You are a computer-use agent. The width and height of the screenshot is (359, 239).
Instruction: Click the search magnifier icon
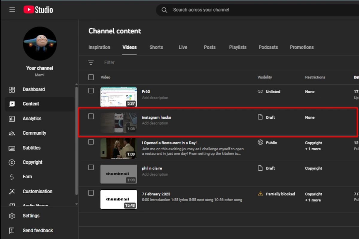click(x=164, y=10)
